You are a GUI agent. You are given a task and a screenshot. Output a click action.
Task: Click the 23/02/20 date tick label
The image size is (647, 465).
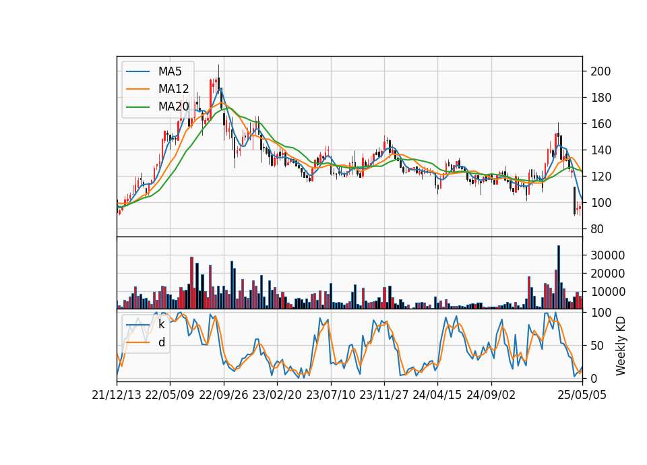coord(277,395)
